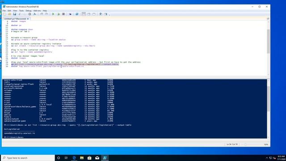Click the 100% zoom value
The image size is (286, 161).
coord(266,144)
